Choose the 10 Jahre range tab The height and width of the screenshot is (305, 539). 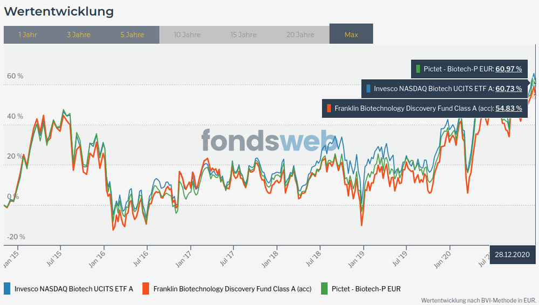187,35
